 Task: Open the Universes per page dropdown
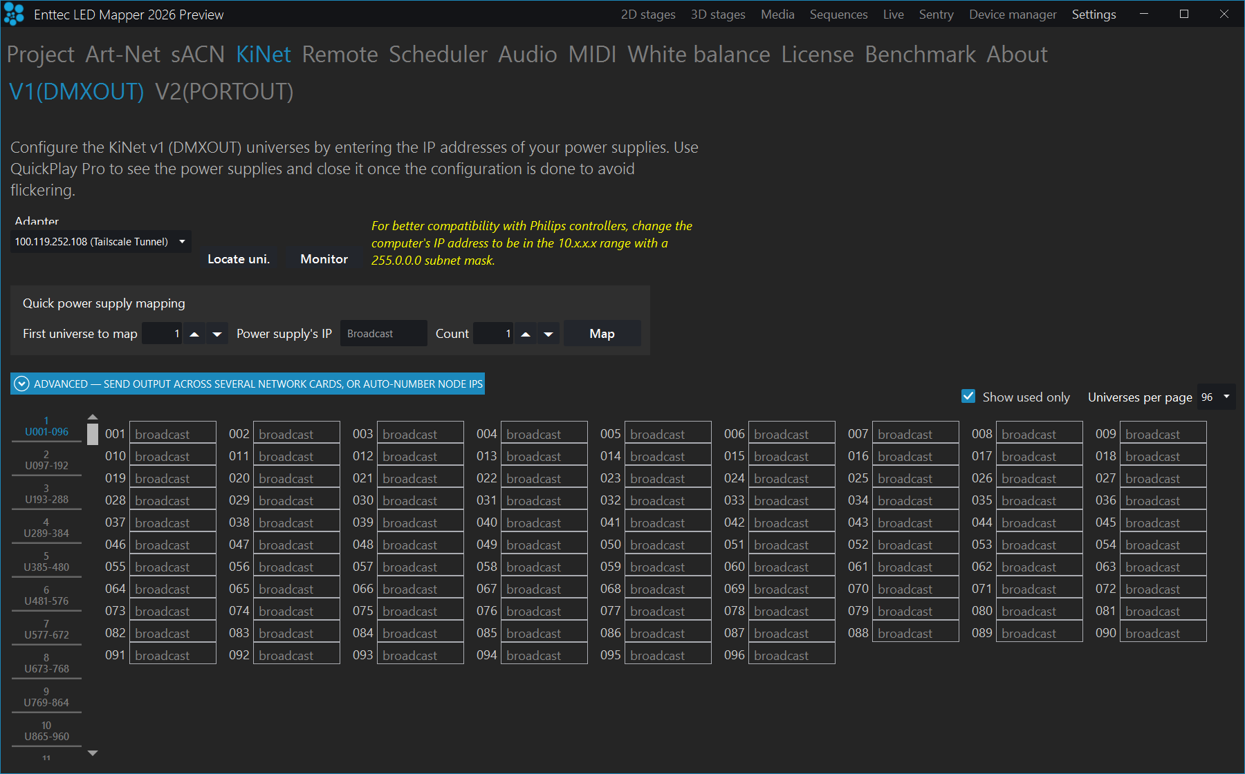[1217, 397]
